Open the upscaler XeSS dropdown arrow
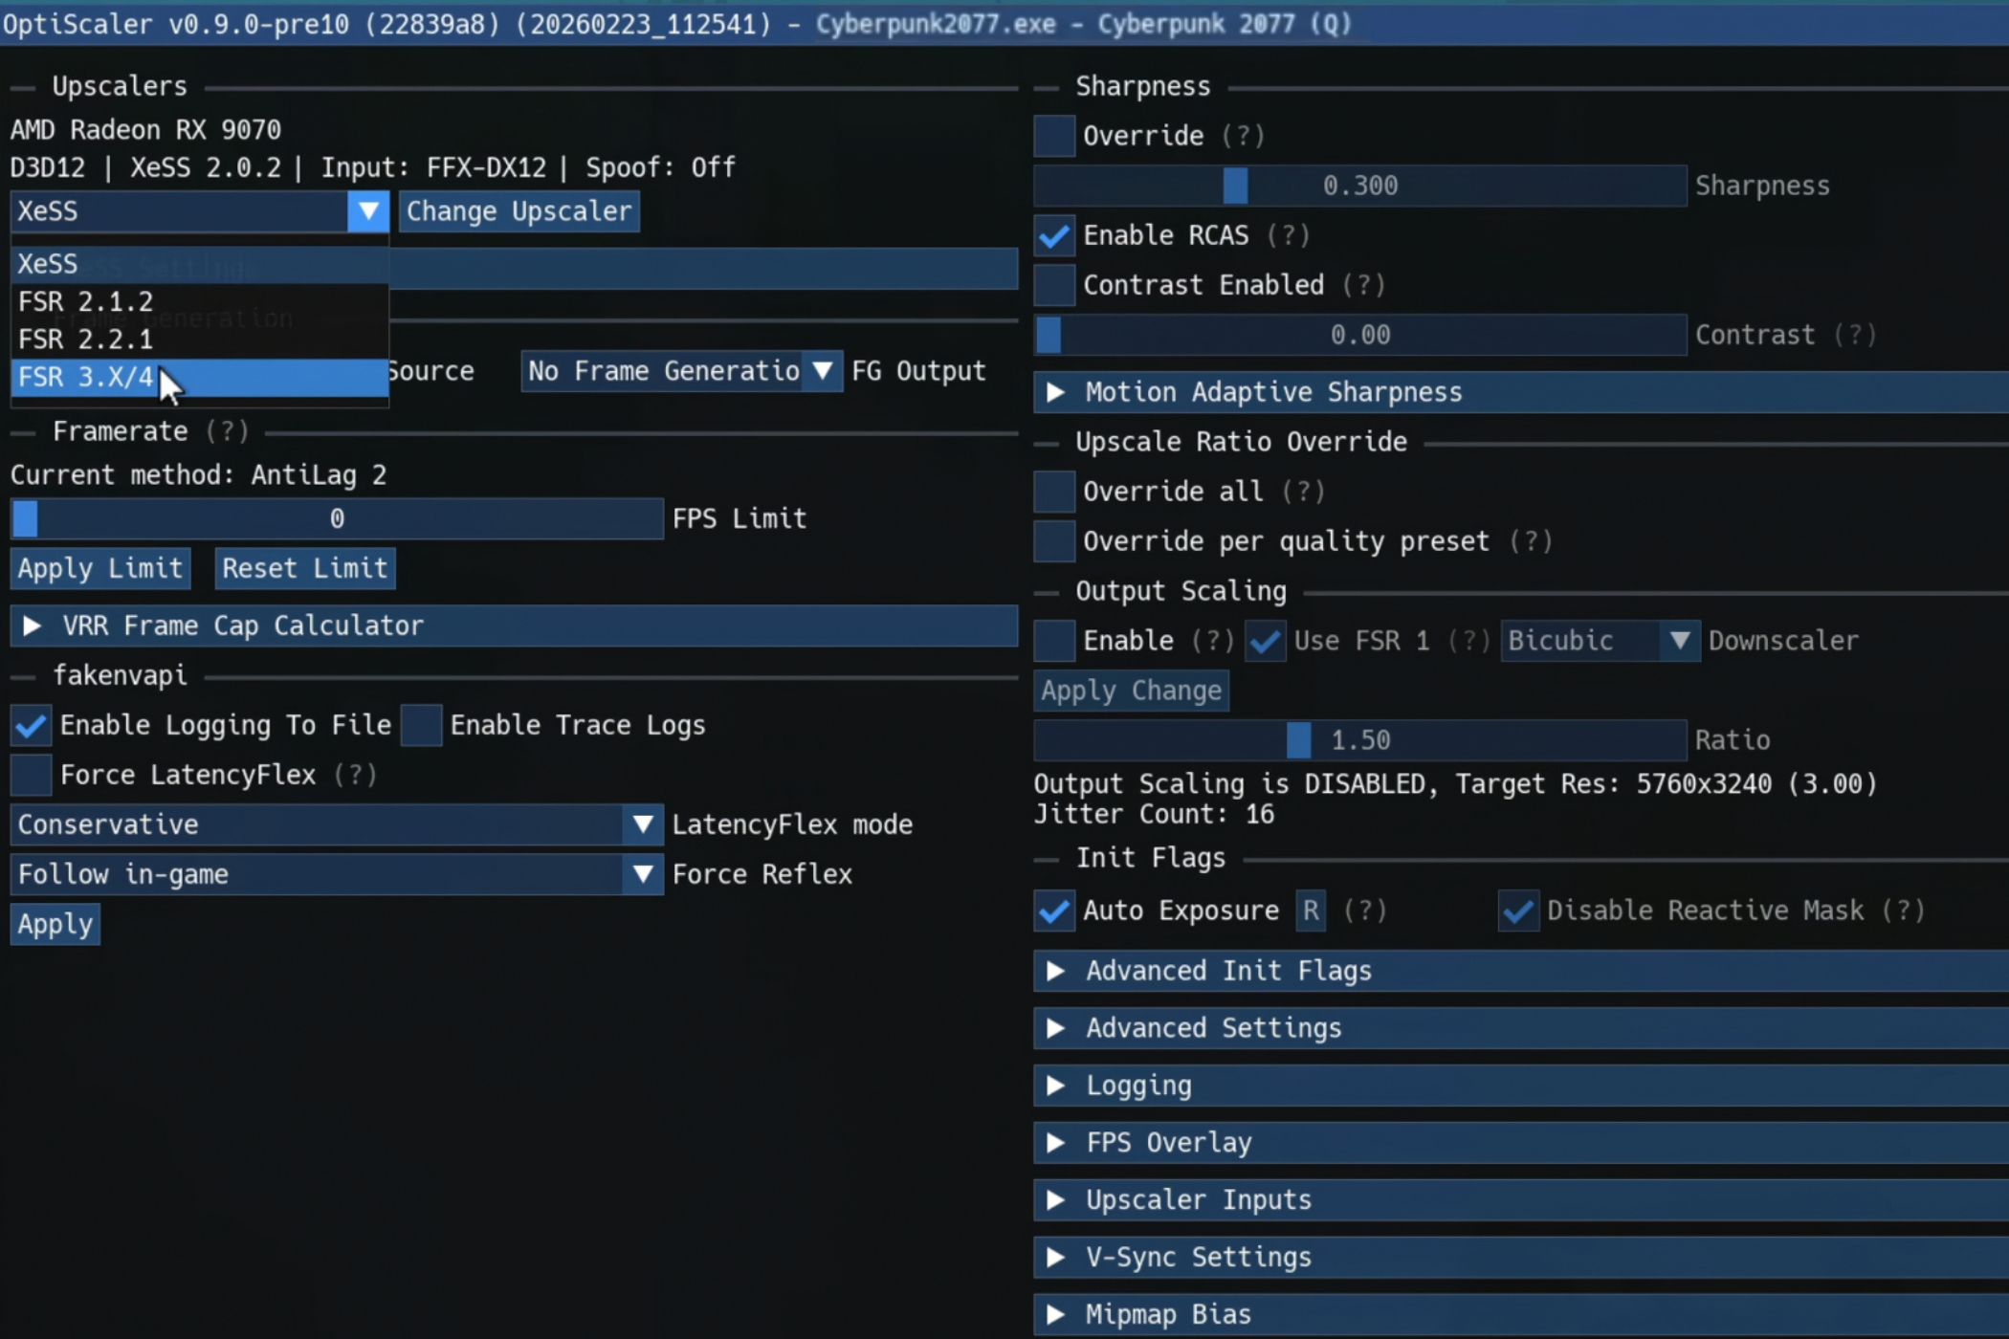 (368, 211)
